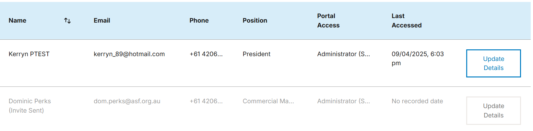Click Kerryn's truncated phone number

206,54
